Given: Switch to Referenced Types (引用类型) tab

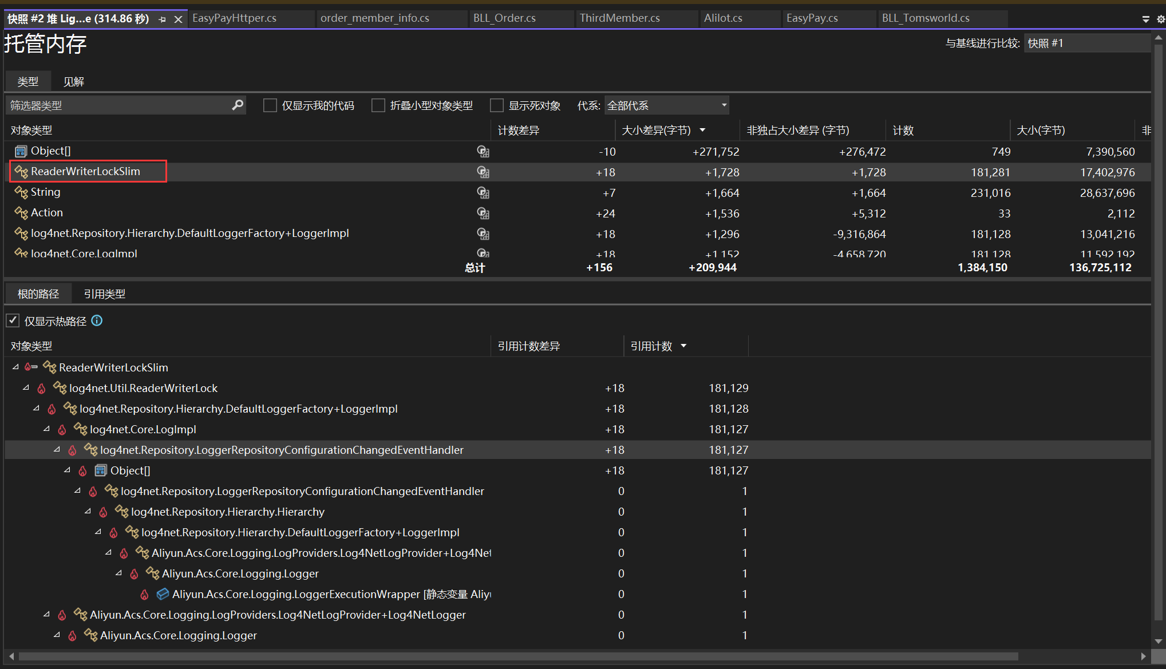Looking at the screenshot, I should point(105,294).
